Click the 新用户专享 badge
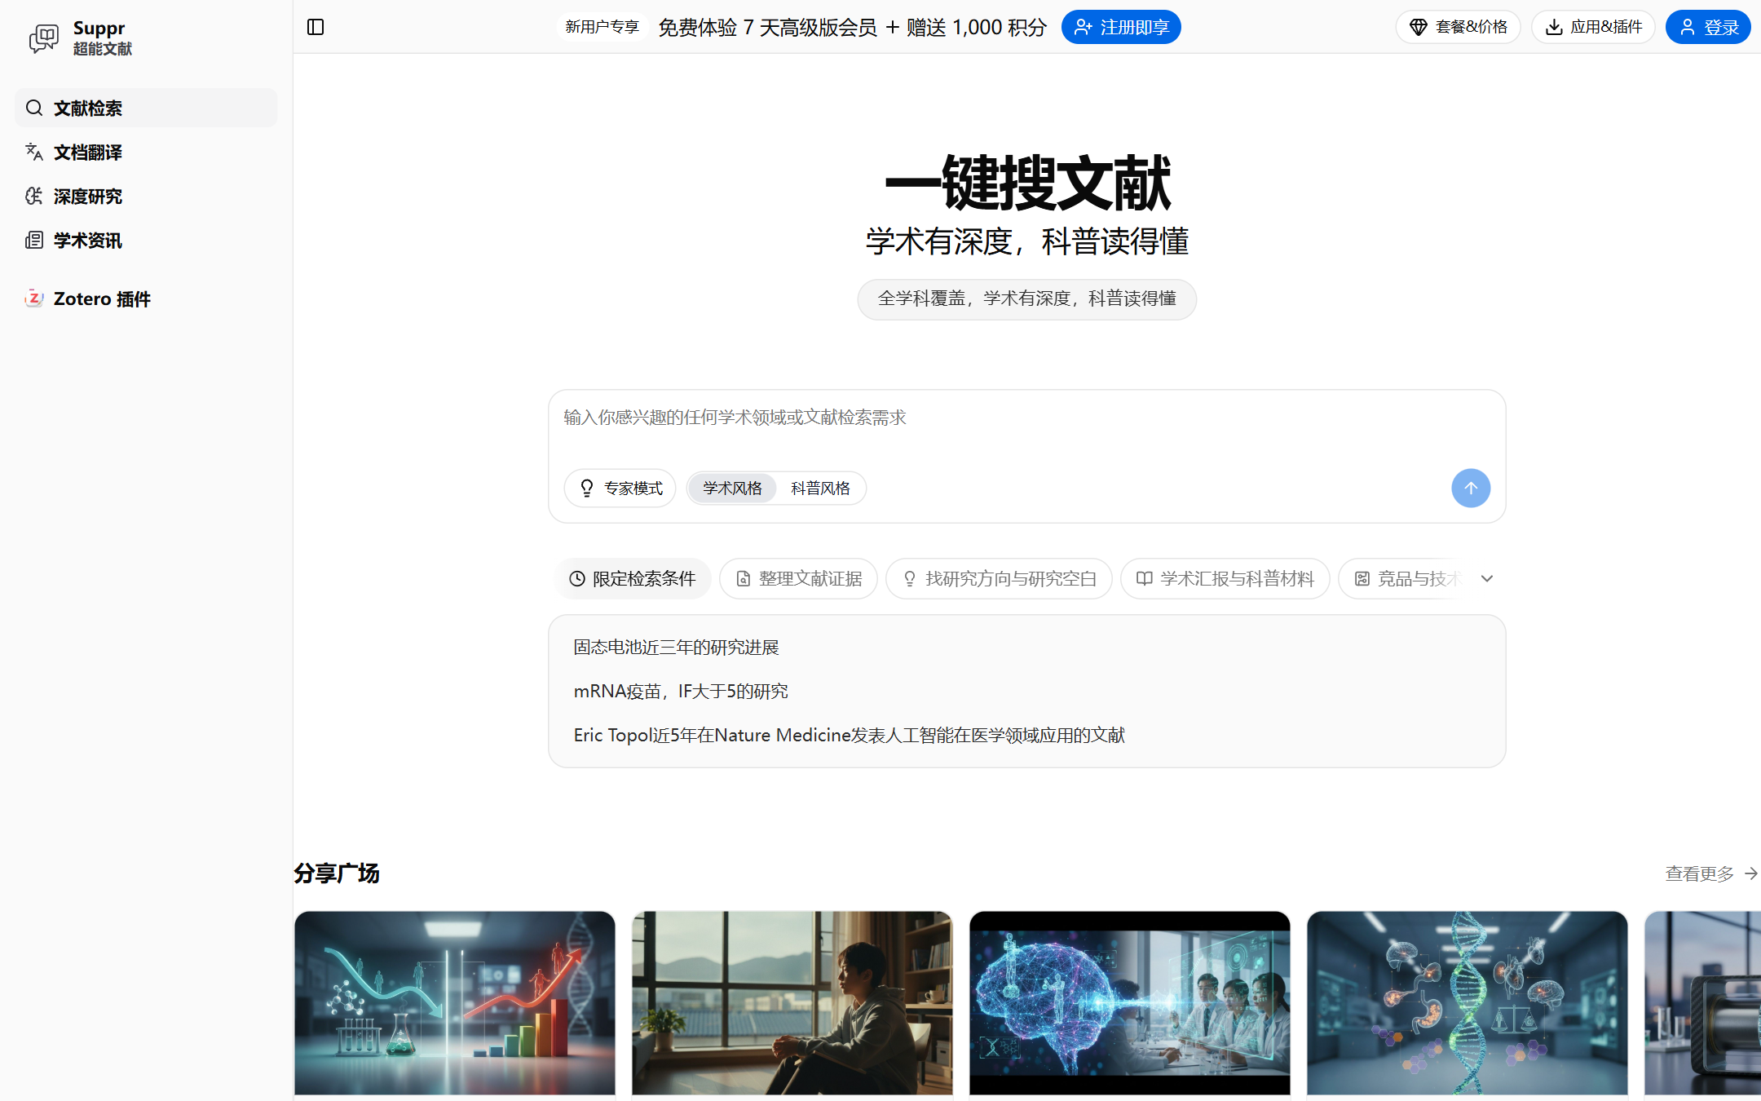This screenshot has width=1761, height=1101. click(602, 27)
